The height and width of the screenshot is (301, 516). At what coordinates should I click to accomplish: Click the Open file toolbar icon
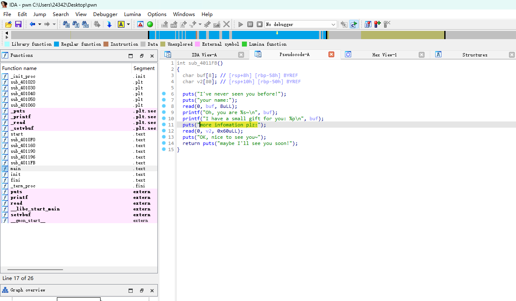[8, 24]
